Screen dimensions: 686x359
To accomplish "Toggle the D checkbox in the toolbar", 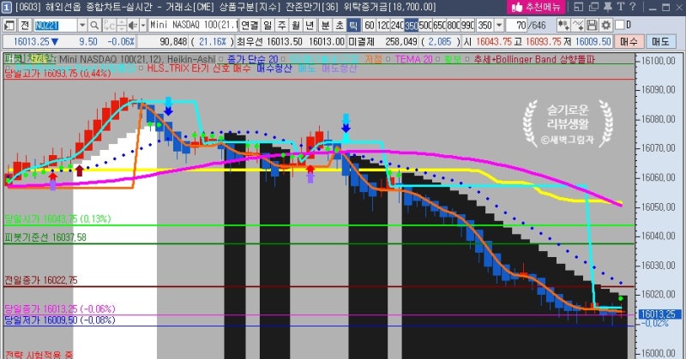I will [619, 26].
